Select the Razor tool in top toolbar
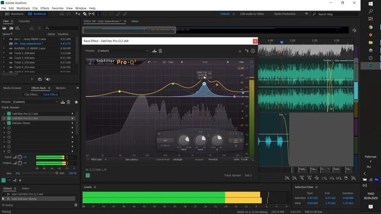The height and width of the screenshot is (214, 381). 85,14
